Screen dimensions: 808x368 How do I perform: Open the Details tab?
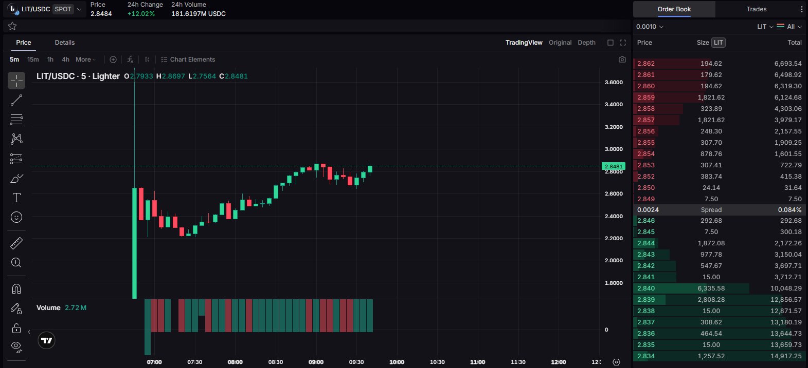point(65,43)
